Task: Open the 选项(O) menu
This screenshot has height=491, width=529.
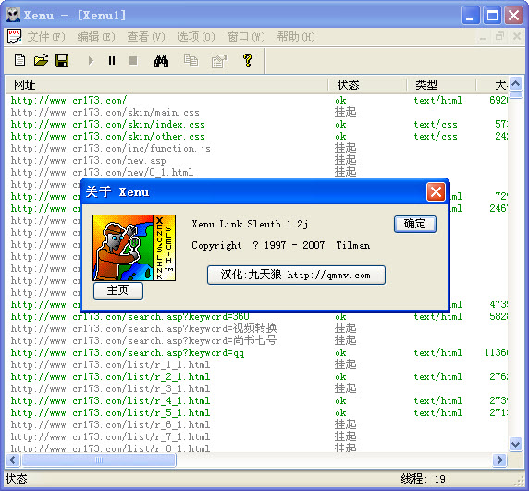Action: pos(196,36)
